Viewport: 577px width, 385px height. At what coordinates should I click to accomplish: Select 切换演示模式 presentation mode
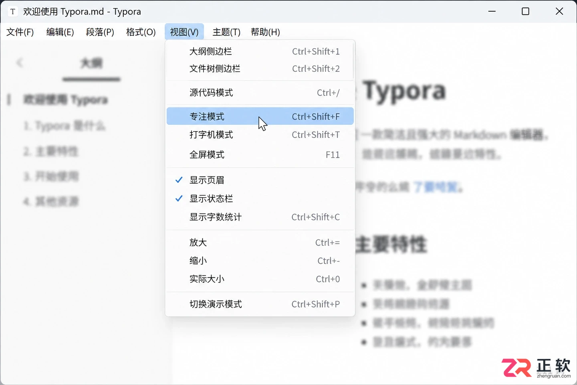coord(260,304)
